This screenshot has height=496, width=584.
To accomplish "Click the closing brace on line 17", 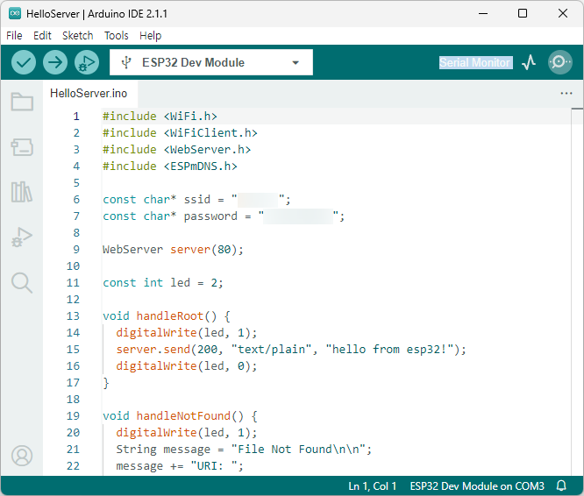I will tap(106, 382).
